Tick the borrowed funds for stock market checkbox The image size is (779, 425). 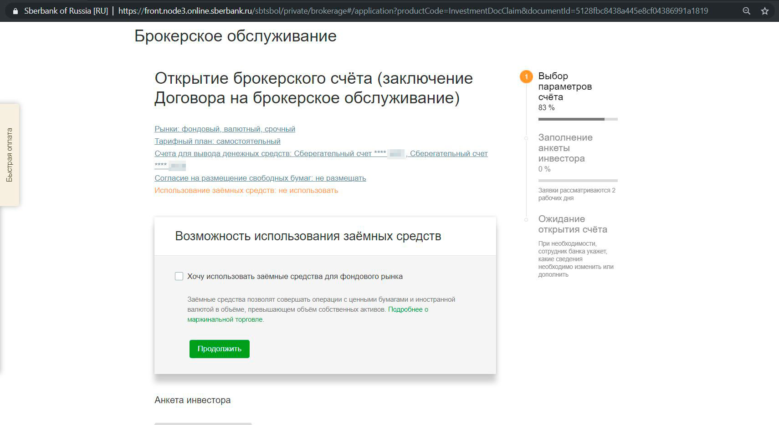[x=179, y=276]
